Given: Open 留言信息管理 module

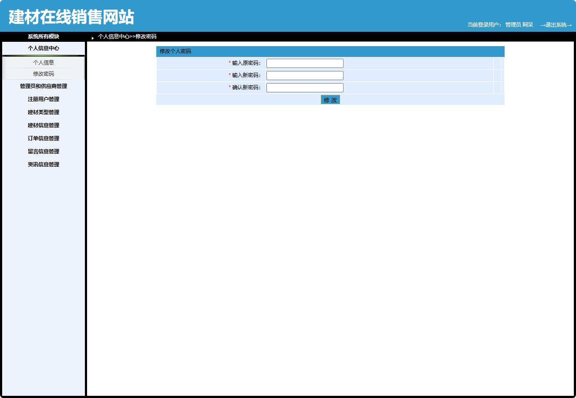Looking at the screenshot, I should click(42, 151).
